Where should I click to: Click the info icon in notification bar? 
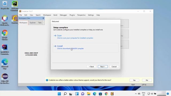[x=47, y=80]
